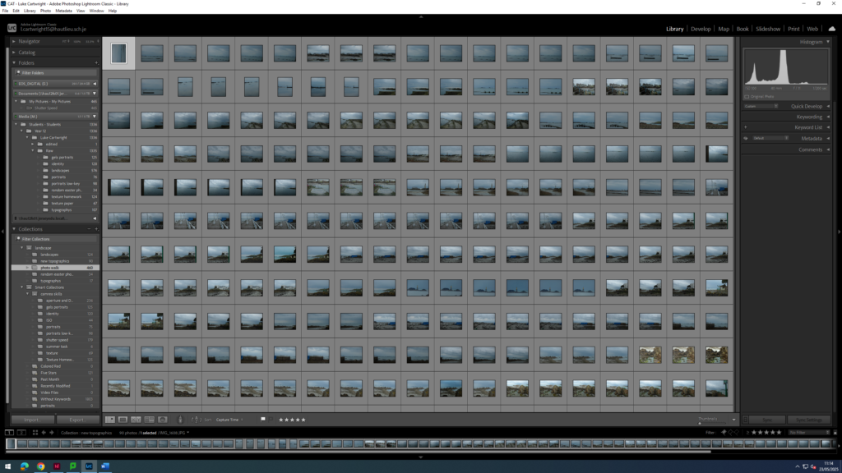Go forward with the right arrow
Screen dimensions: 842x473
(x=52, y=433)
